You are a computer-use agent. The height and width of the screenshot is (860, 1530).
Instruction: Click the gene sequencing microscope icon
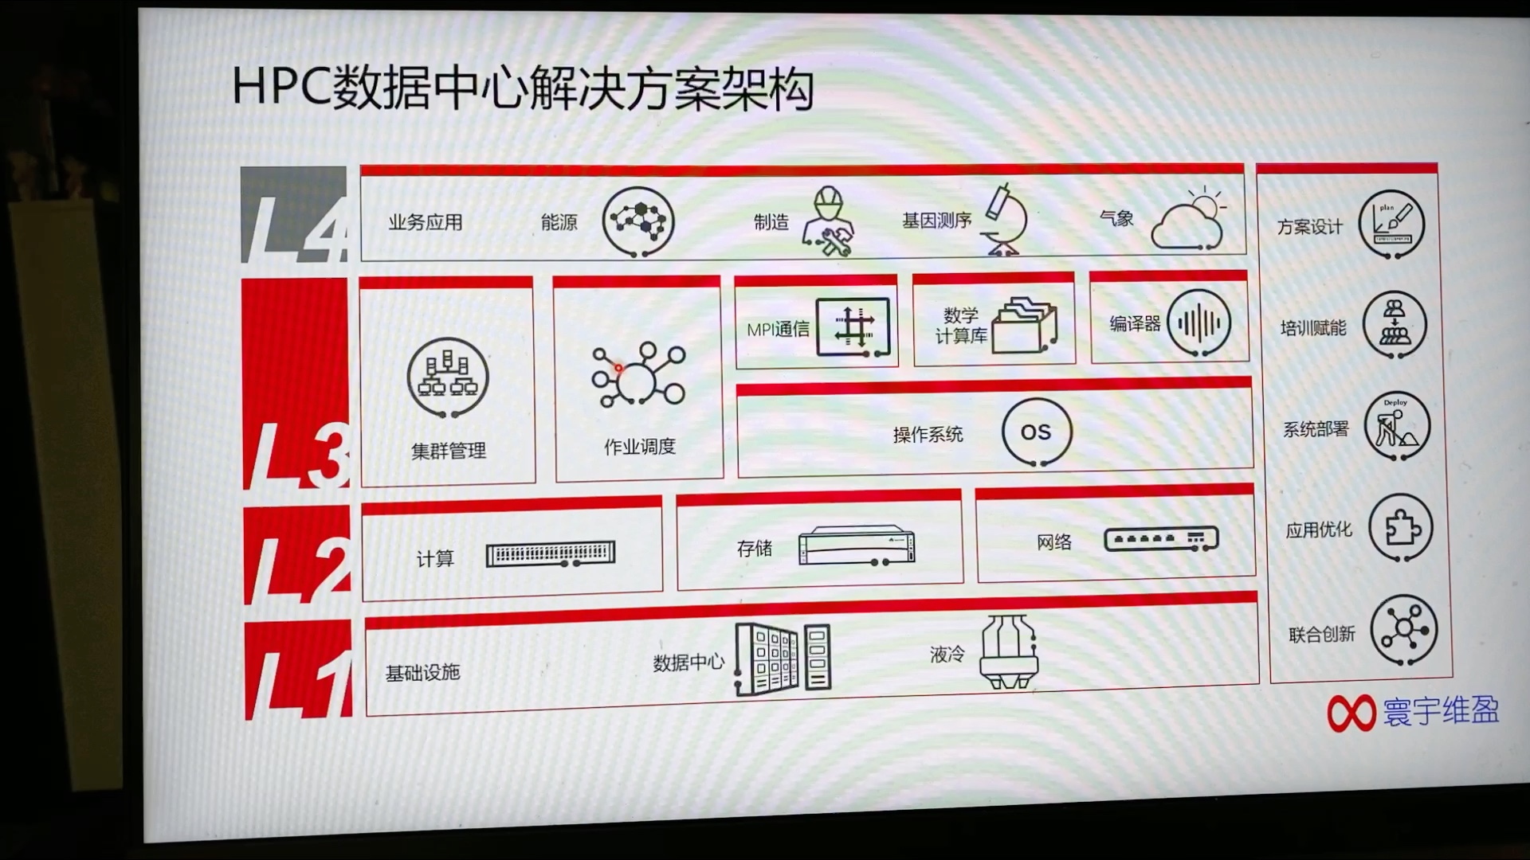[x=1005, y=217]
